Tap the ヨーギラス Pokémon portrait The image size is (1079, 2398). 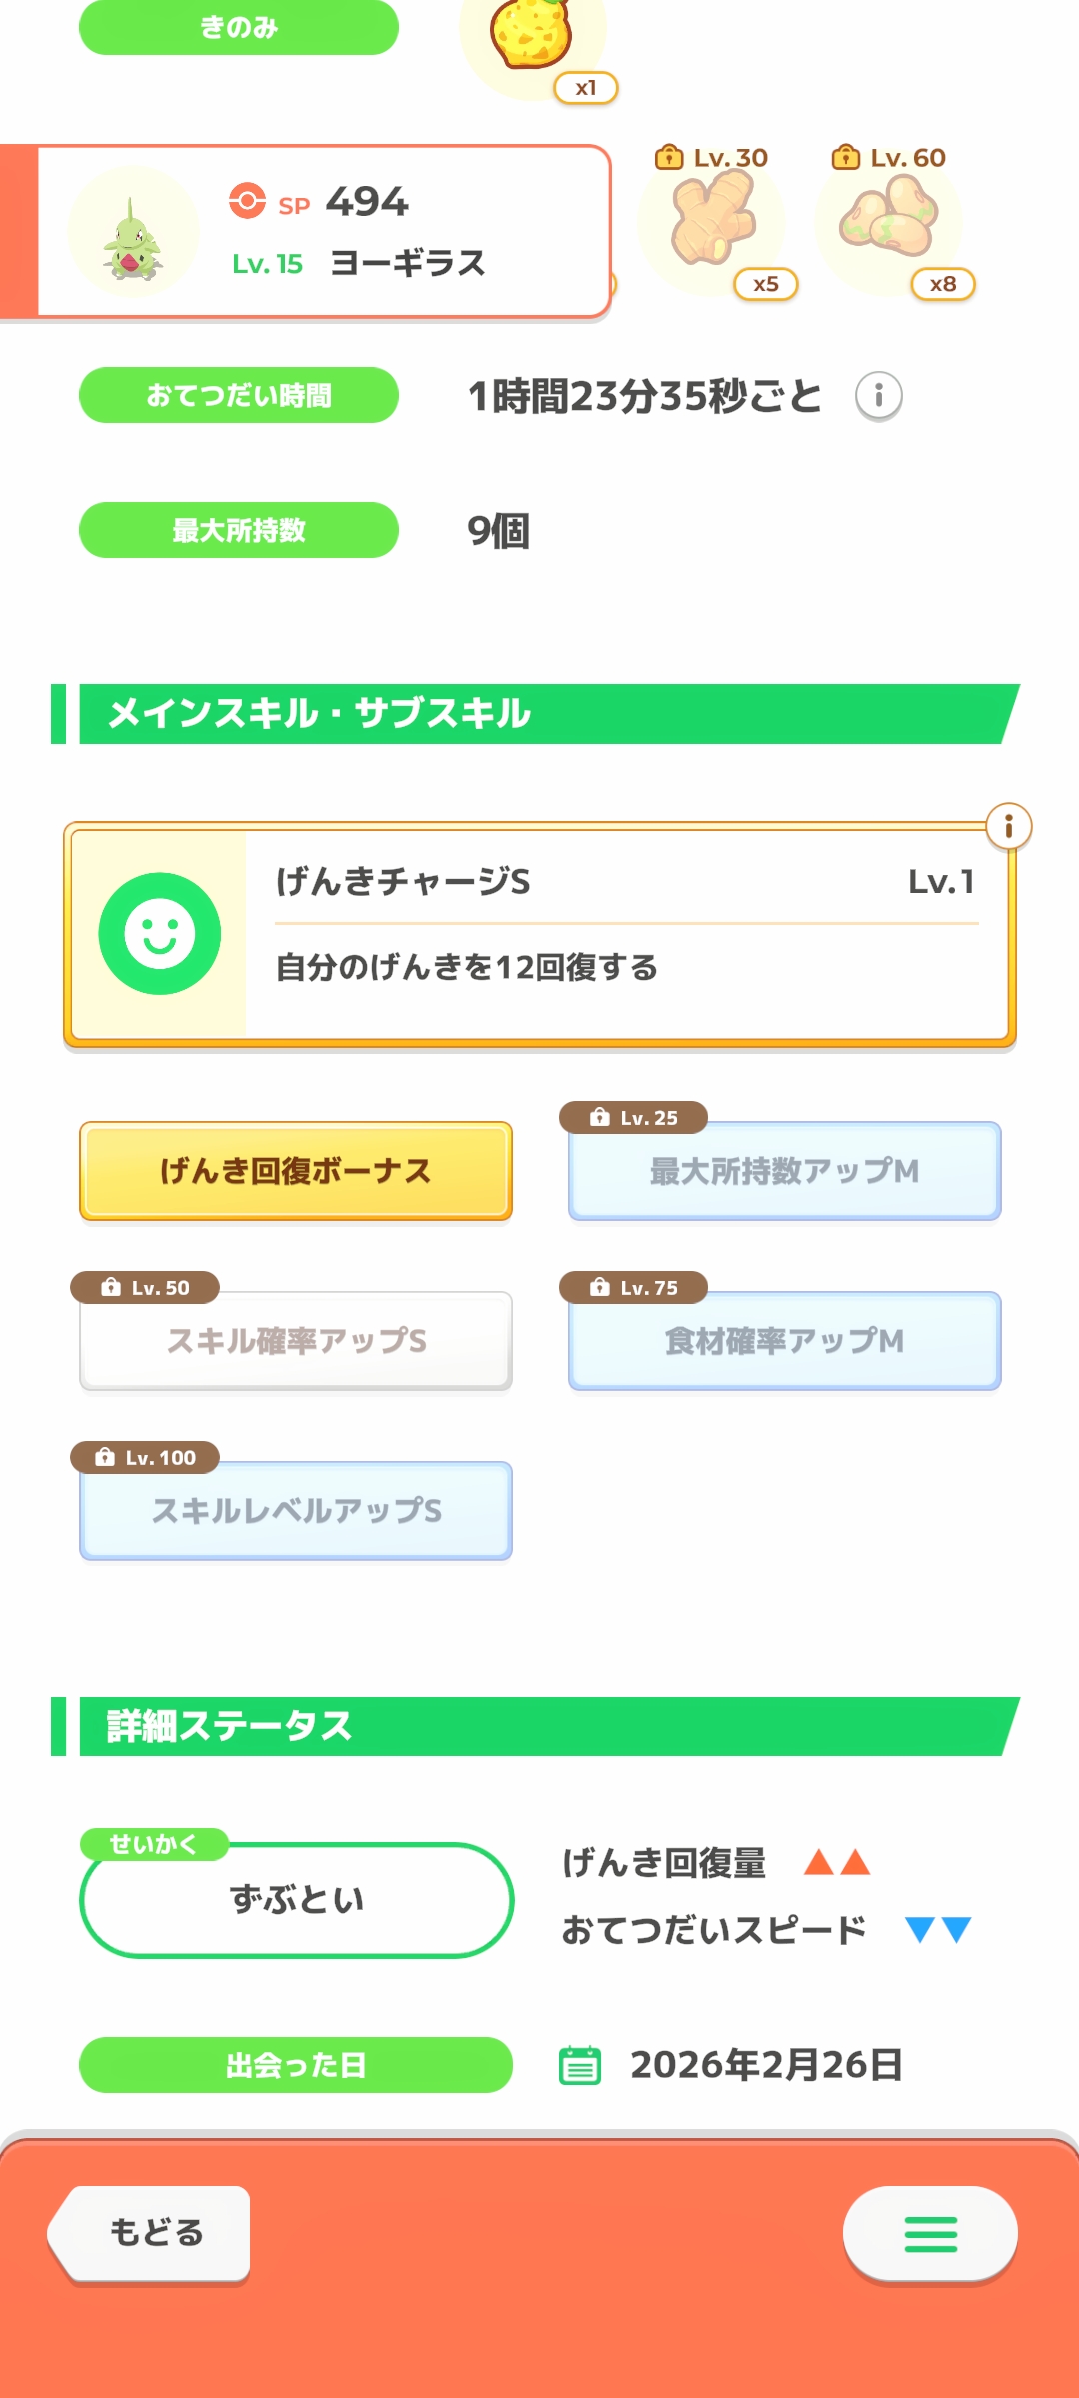[133, 234]
